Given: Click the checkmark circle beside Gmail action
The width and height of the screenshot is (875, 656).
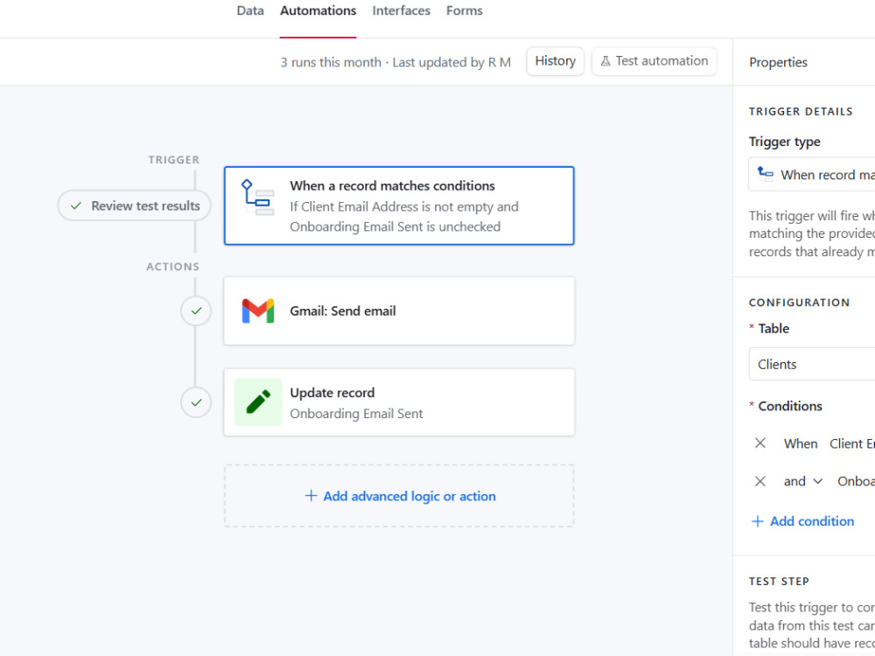Looking at the screenshot, I should click(x=196, y=311).
